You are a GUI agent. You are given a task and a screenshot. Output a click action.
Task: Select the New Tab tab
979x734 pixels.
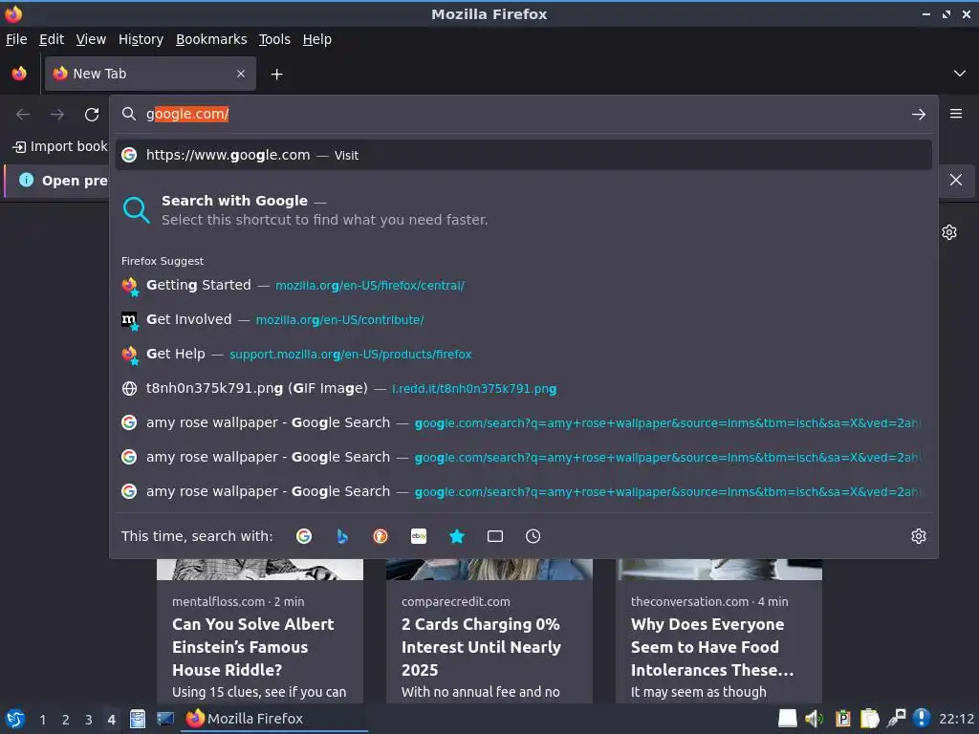tap(150, 74)
